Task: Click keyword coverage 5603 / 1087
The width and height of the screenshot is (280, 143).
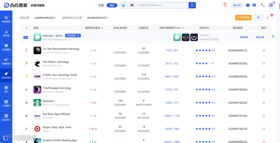Action: 172,76
